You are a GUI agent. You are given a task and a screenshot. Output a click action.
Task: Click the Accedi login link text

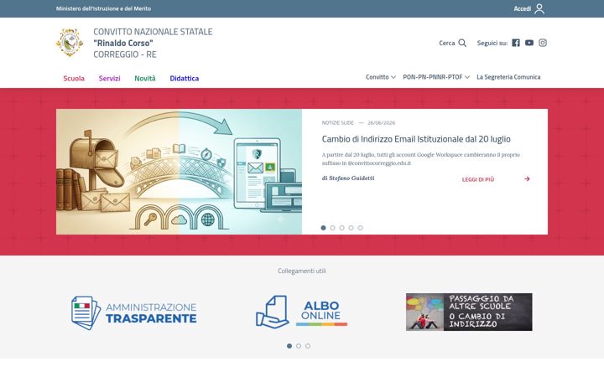click(x=523, y=8)
